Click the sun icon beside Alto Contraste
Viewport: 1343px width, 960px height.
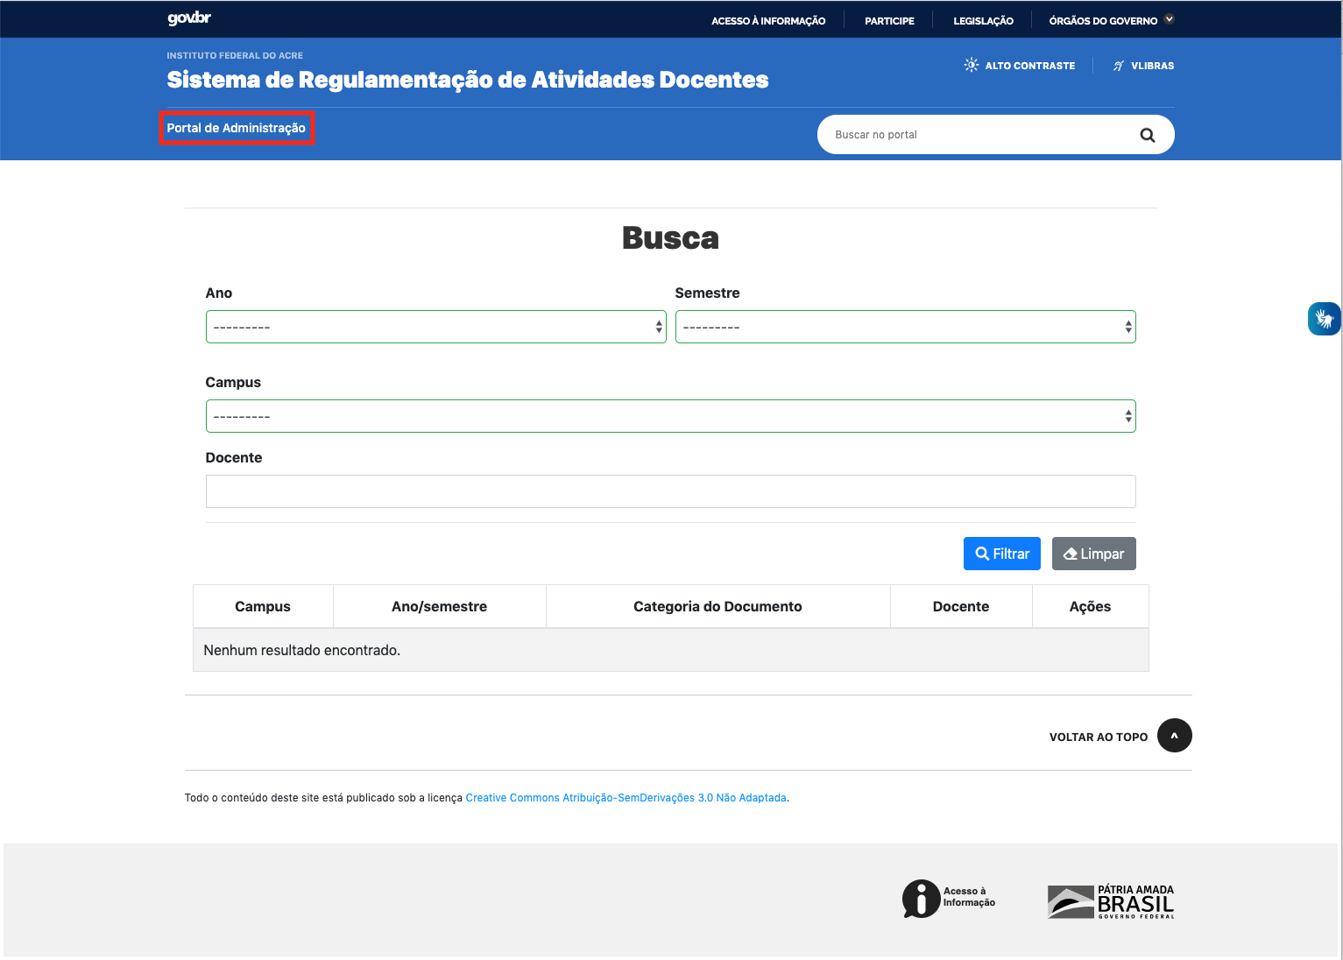970,64
